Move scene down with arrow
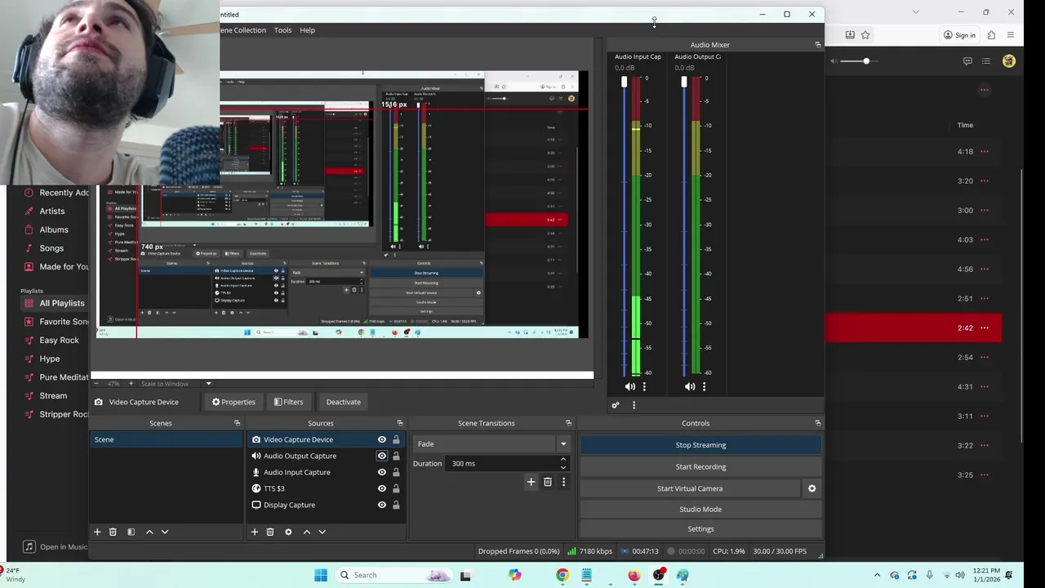The width and height of the screenshot is (1045, 588). (165, 532)
